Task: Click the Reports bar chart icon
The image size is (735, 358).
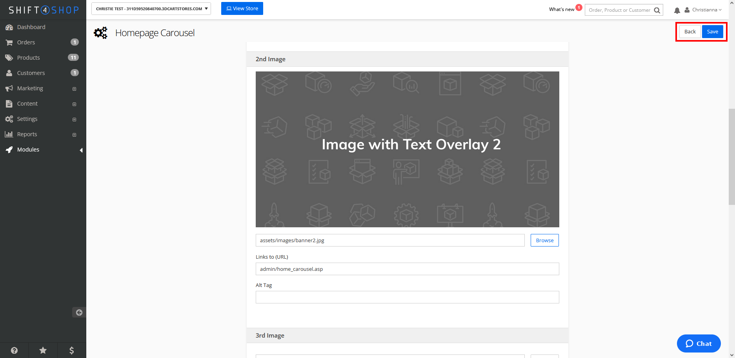Action: [x=9, y=134]
